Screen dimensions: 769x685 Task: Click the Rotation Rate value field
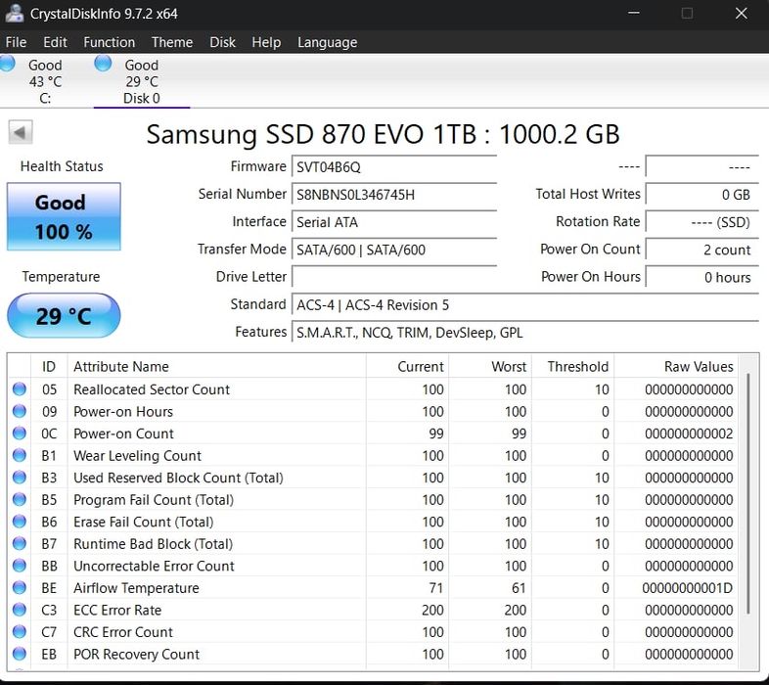702,222
